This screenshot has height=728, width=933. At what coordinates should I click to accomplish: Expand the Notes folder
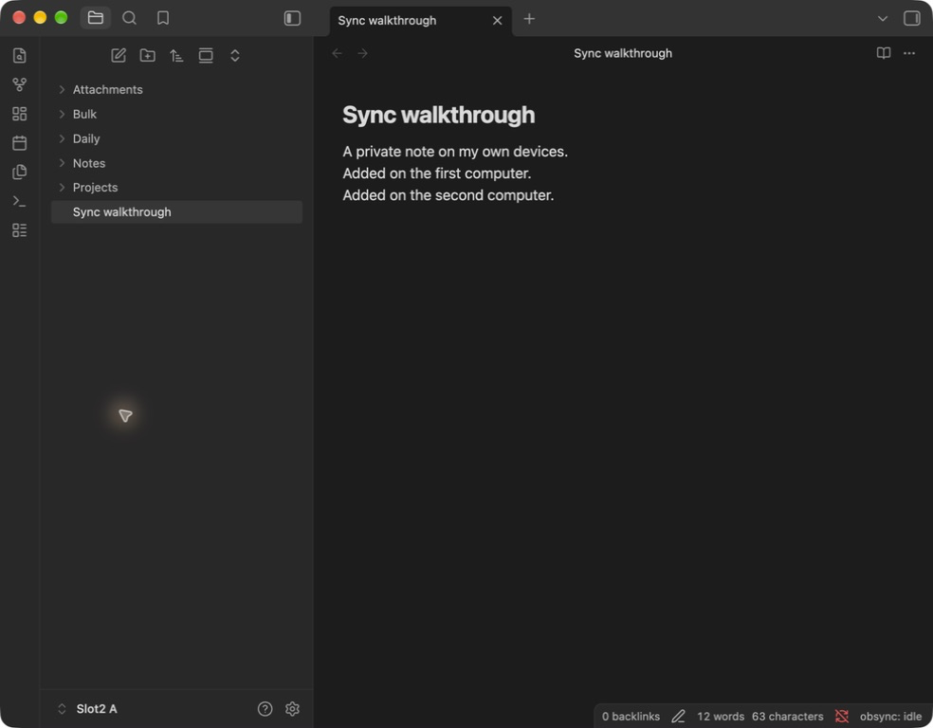(176, 163)
